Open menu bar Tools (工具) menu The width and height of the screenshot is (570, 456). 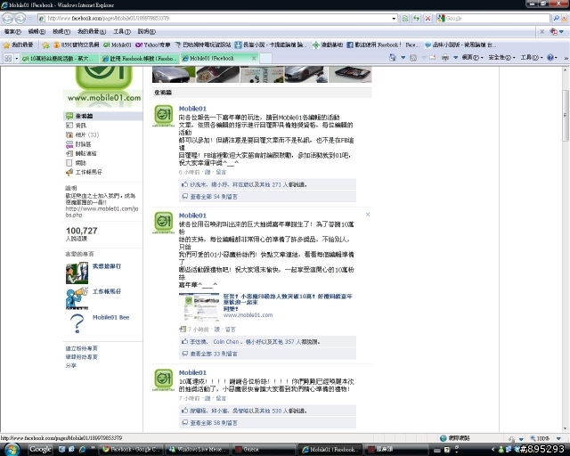tap(122, 32)
